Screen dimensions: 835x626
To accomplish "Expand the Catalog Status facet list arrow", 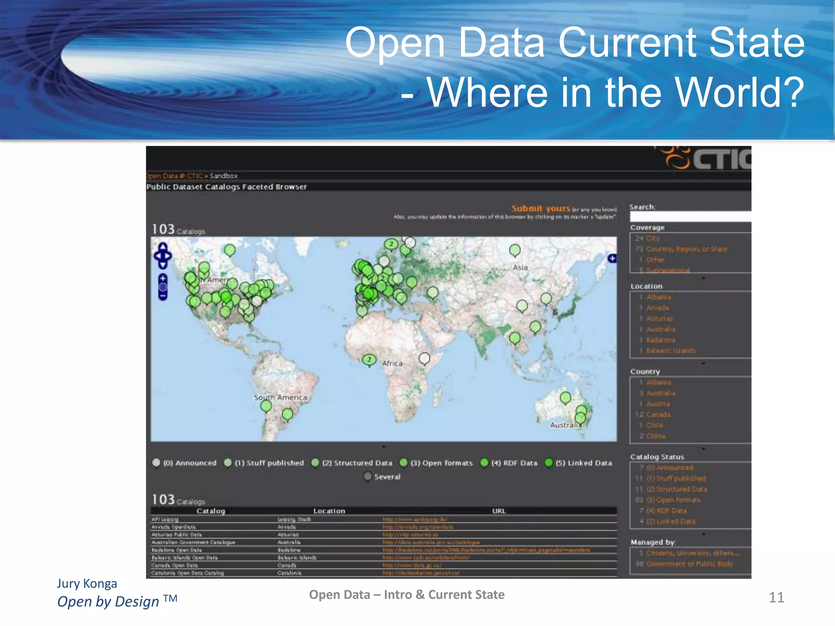I will (704, 533).
